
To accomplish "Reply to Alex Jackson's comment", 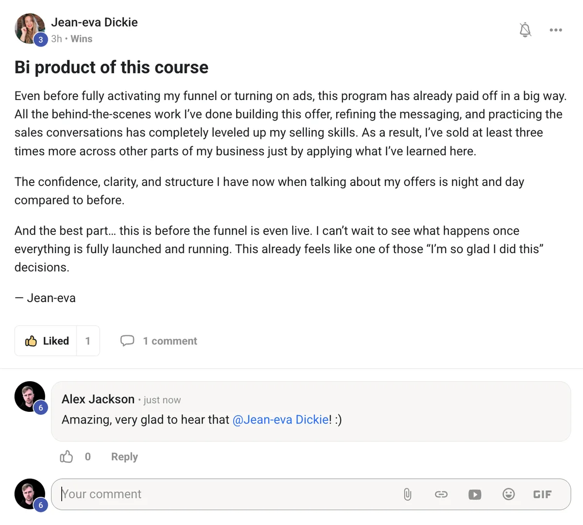I will 124,457.
